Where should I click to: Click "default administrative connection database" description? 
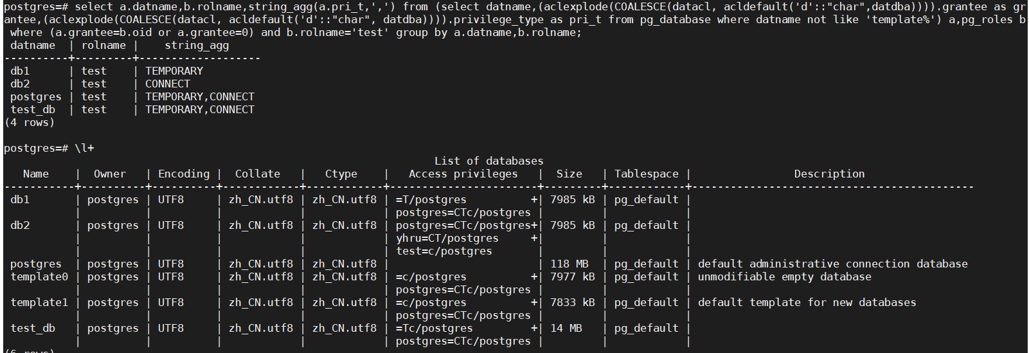[832, 264]
